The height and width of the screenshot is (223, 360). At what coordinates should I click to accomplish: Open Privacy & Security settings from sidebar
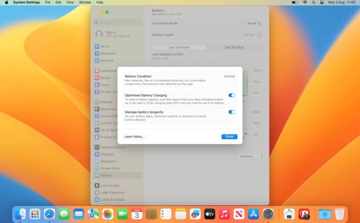click(x=106, y=137)
